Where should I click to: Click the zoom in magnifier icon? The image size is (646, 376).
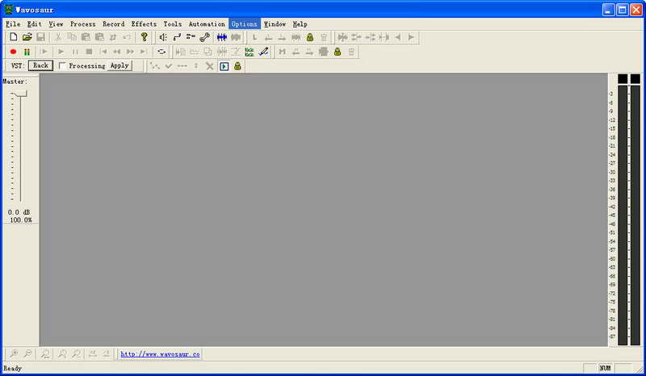14,353
